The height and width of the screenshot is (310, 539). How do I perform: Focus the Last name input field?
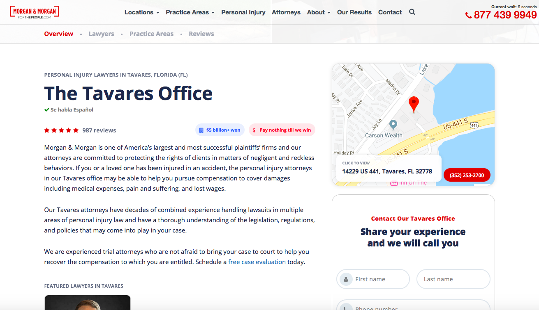tap(453, 279)
